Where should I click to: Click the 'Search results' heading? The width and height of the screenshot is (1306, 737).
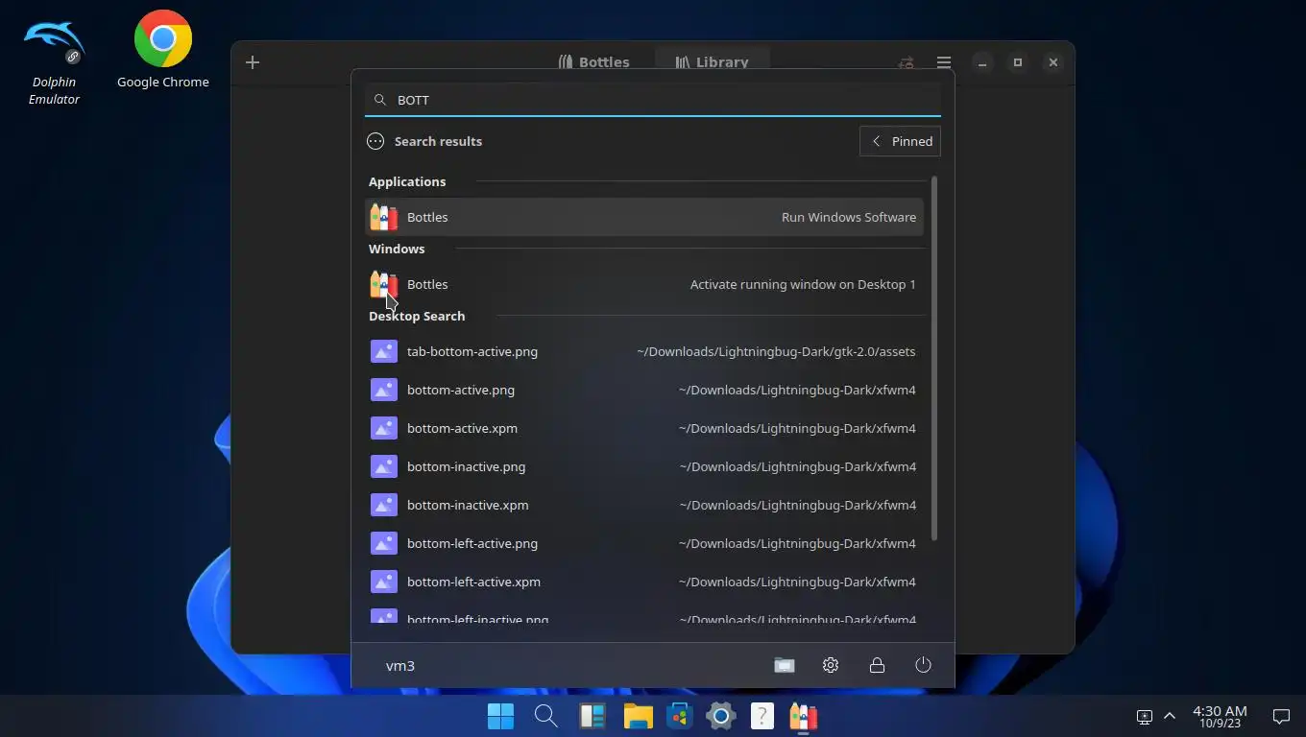pos(438,141)
